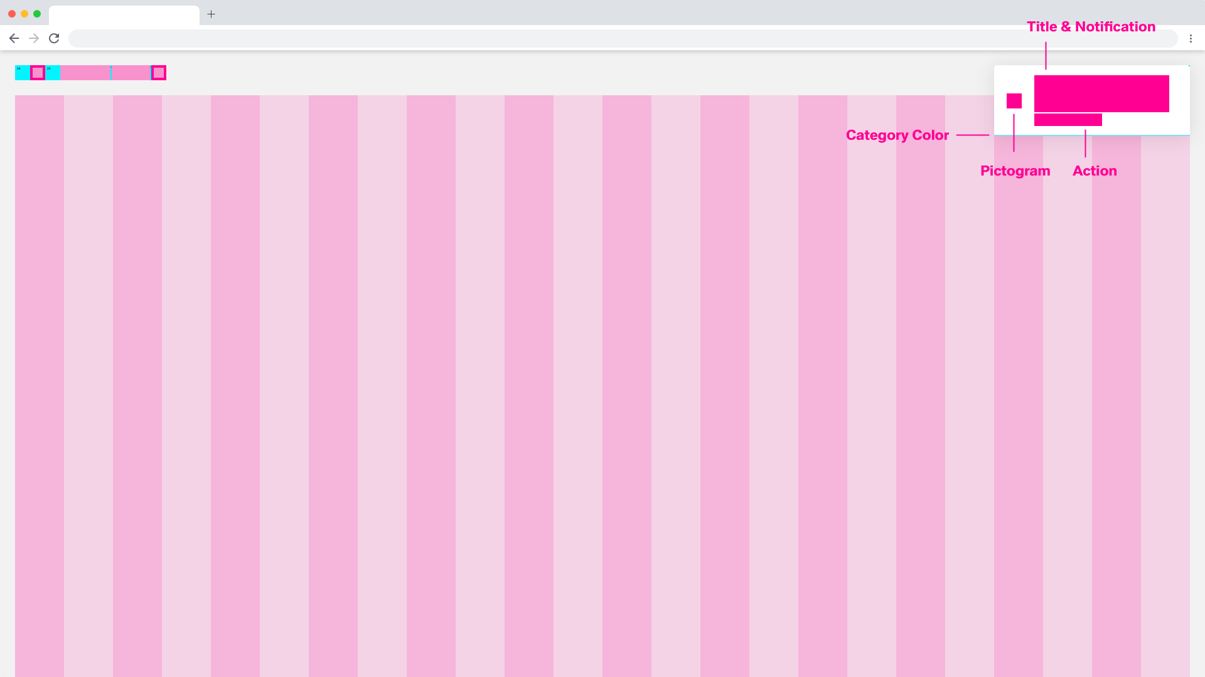Click the "Title & Notification" label
This screenshot has width=1205, height=677.
point(1091,26)
